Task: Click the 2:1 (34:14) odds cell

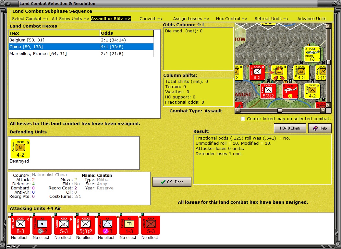Action: tap(127, 40)
